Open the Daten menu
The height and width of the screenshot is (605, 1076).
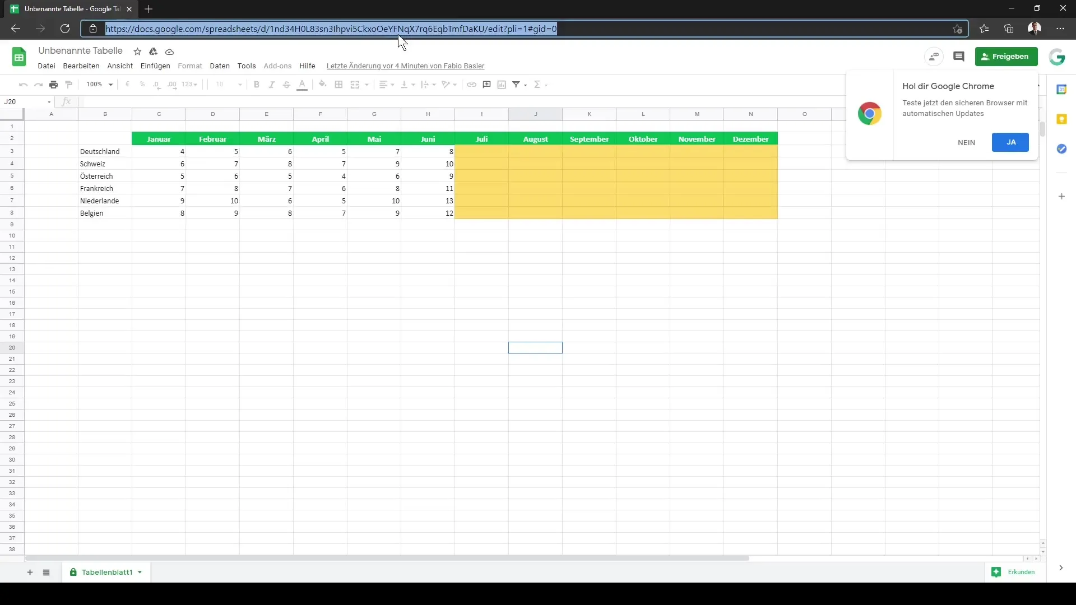220,66
